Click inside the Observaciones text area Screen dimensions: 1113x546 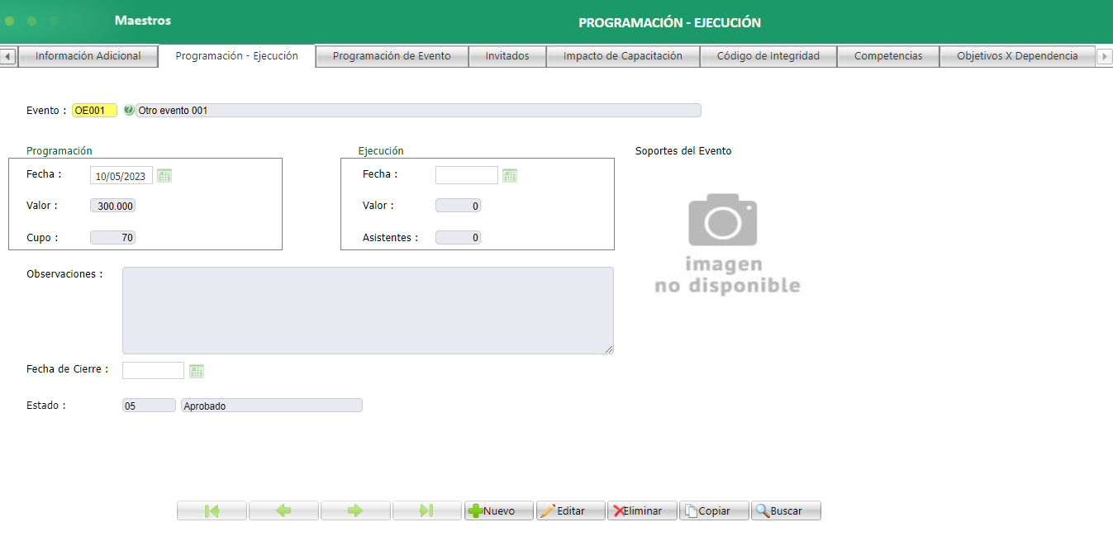[x=369, y=310]
